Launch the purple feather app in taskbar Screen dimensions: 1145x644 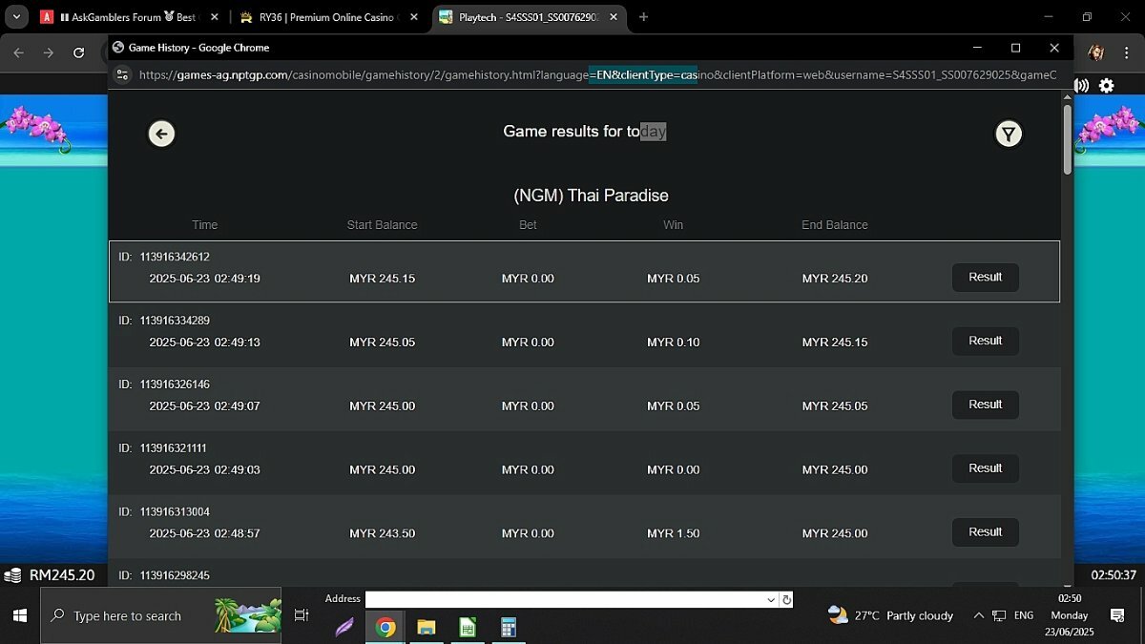pyautogui.click(x=345, y=627)
